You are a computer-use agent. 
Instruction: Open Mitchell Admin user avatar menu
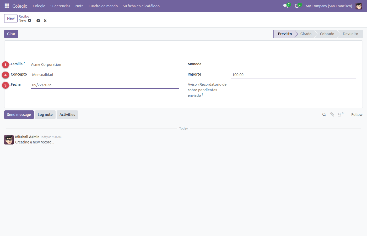(359, 6)
